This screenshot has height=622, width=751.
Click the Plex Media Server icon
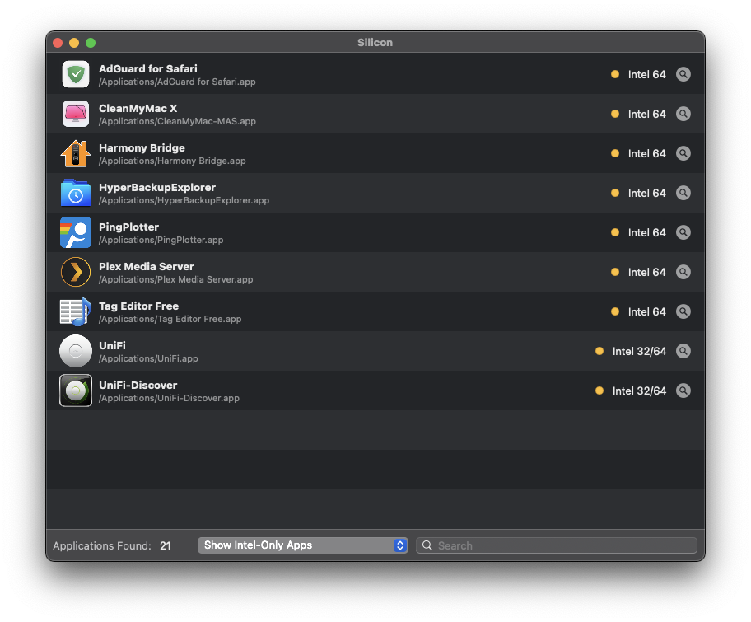[76, 272]
